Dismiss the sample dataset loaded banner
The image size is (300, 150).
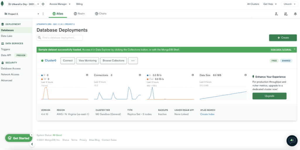pyautogui.click(x=295, y=49)
